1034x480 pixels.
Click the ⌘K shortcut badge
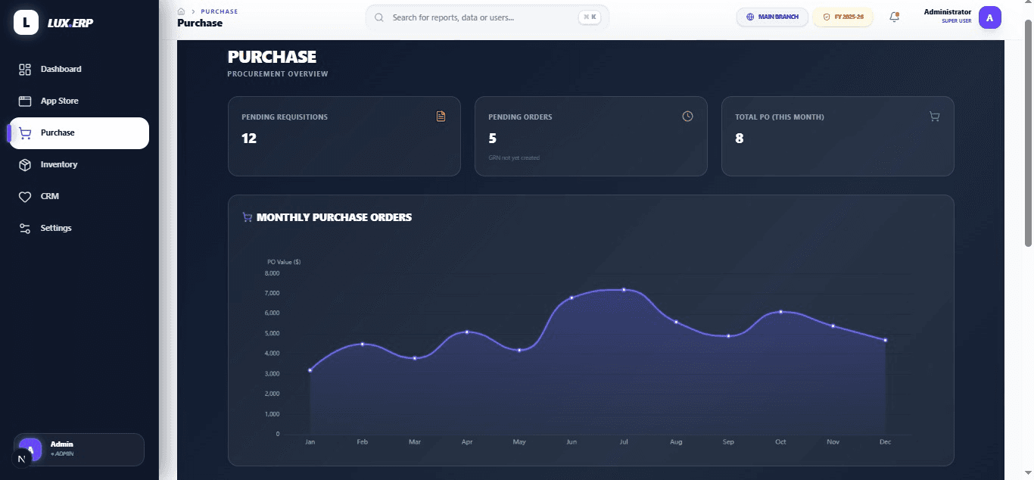(590, 17)
